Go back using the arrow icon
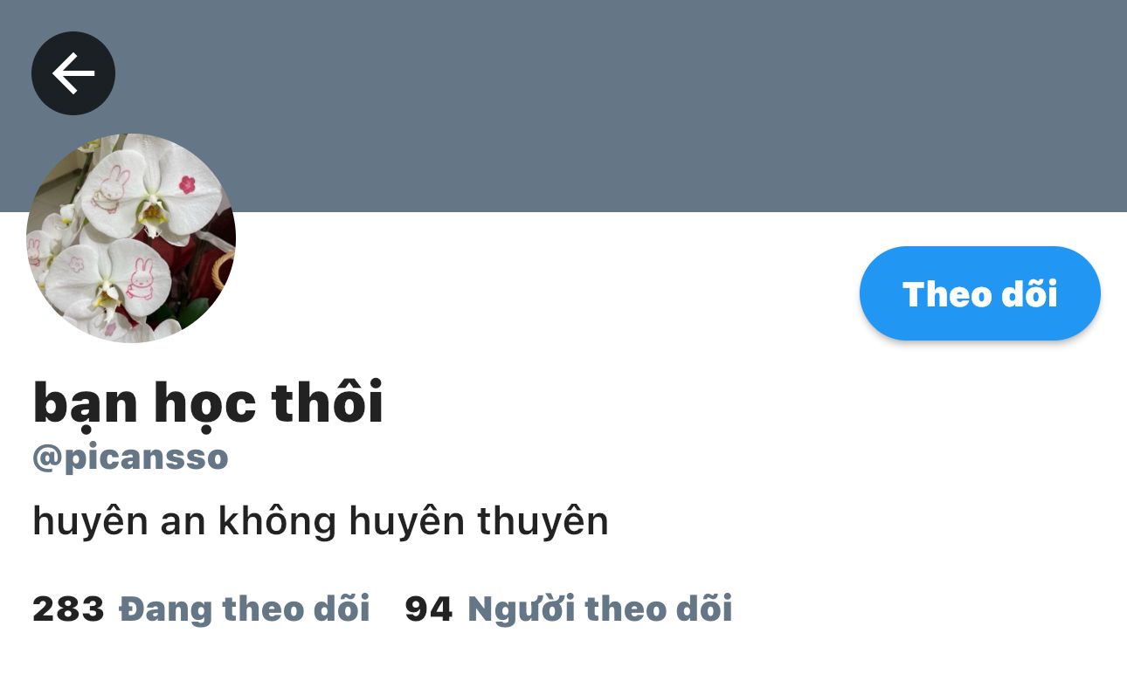The height and width of the screenshot is (681, 1127). [x=73, y=73]
